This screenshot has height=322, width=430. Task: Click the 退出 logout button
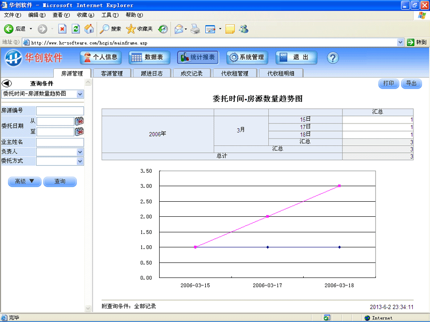pyautogui.click(x=296, y=57)
